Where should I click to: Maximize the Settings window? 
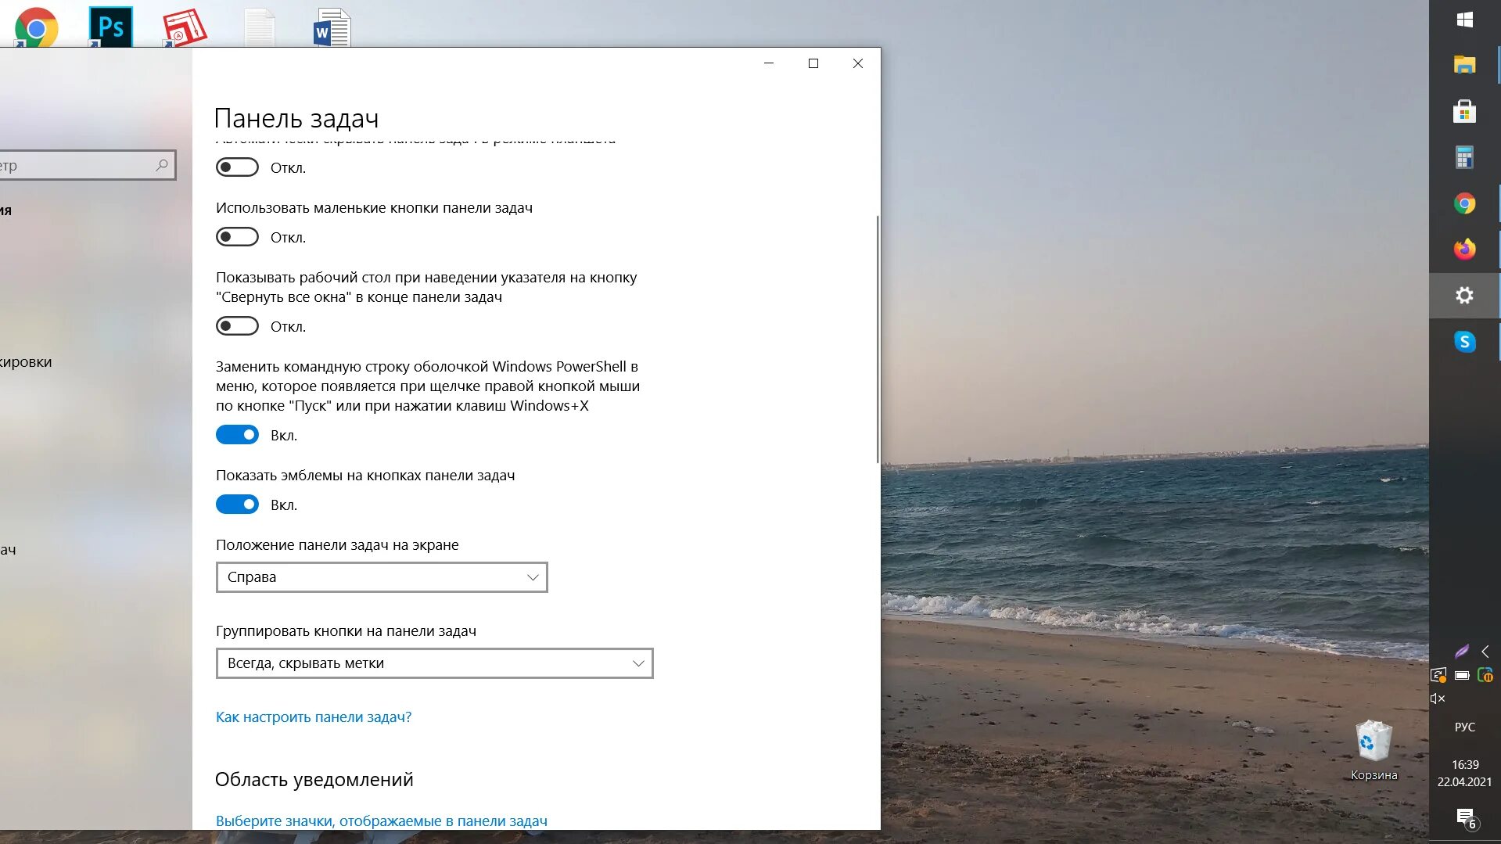click(x=813, y=63)
